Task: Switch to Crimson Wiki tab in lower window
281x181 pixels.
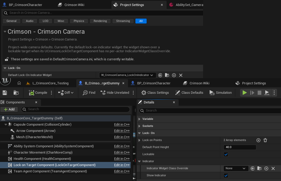Action: [x=196, y=83]
